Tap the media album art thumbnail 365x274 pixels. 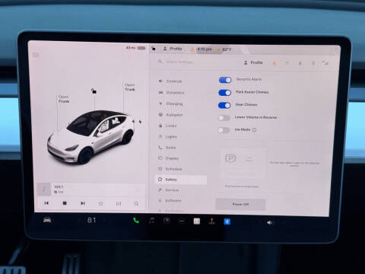44,190
